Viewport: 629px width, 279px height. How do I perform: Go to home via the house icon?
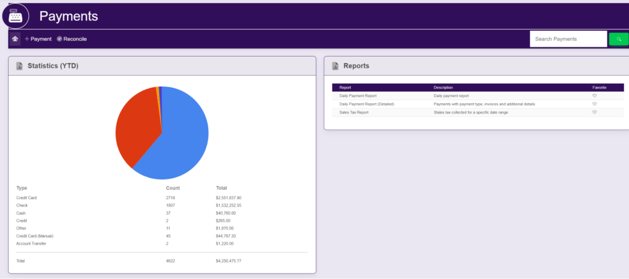pos(15,39)
